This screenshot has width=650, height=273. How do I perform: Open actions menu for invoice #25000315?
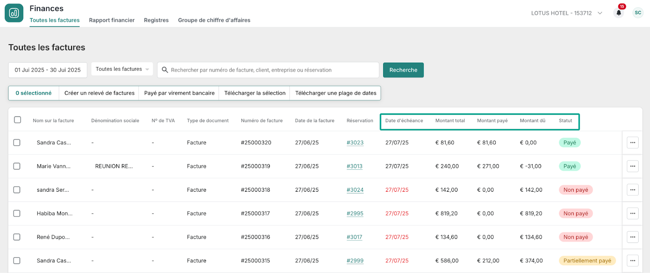633,260
